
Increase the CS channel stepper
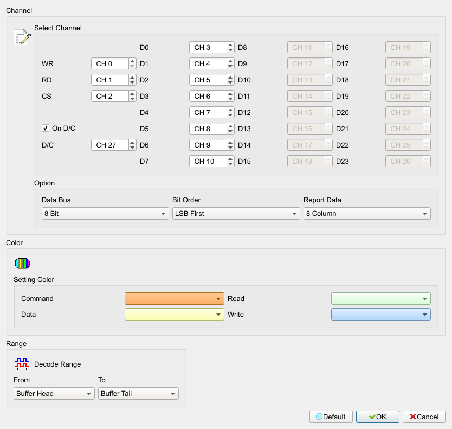(x=132, y=94)
